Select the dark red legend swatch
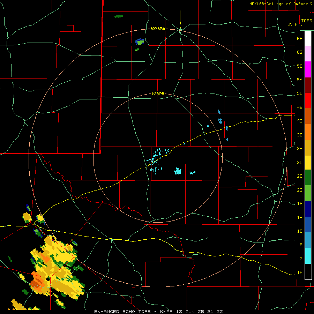The image size is (314, 314). 308,85
